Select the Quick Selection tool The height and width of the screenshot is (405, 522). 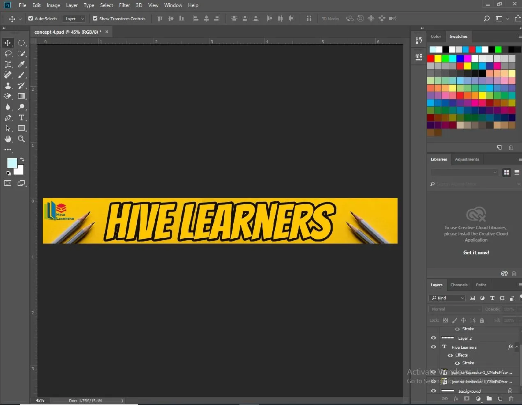(x=21, y=53)
